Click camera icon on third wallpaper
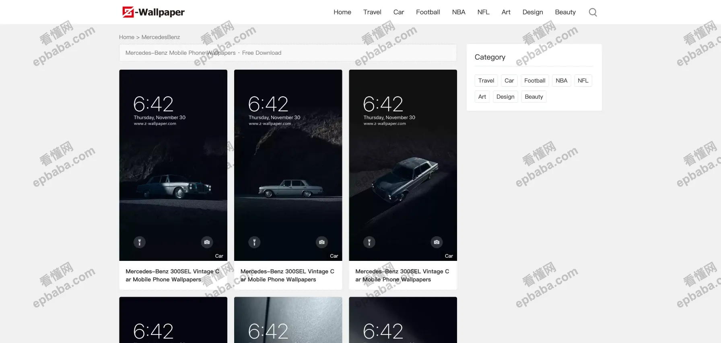 coord(437,242)
